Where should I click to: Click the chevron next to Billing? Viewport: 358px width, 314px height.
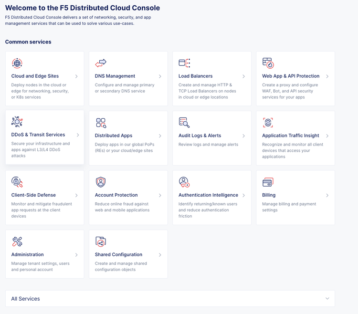[327, 195]
